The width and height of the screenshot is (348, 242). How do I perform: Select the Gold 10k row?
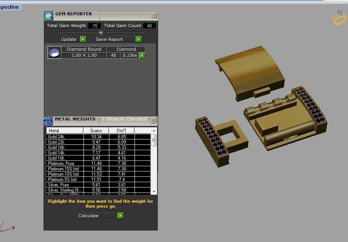(99, 158)
